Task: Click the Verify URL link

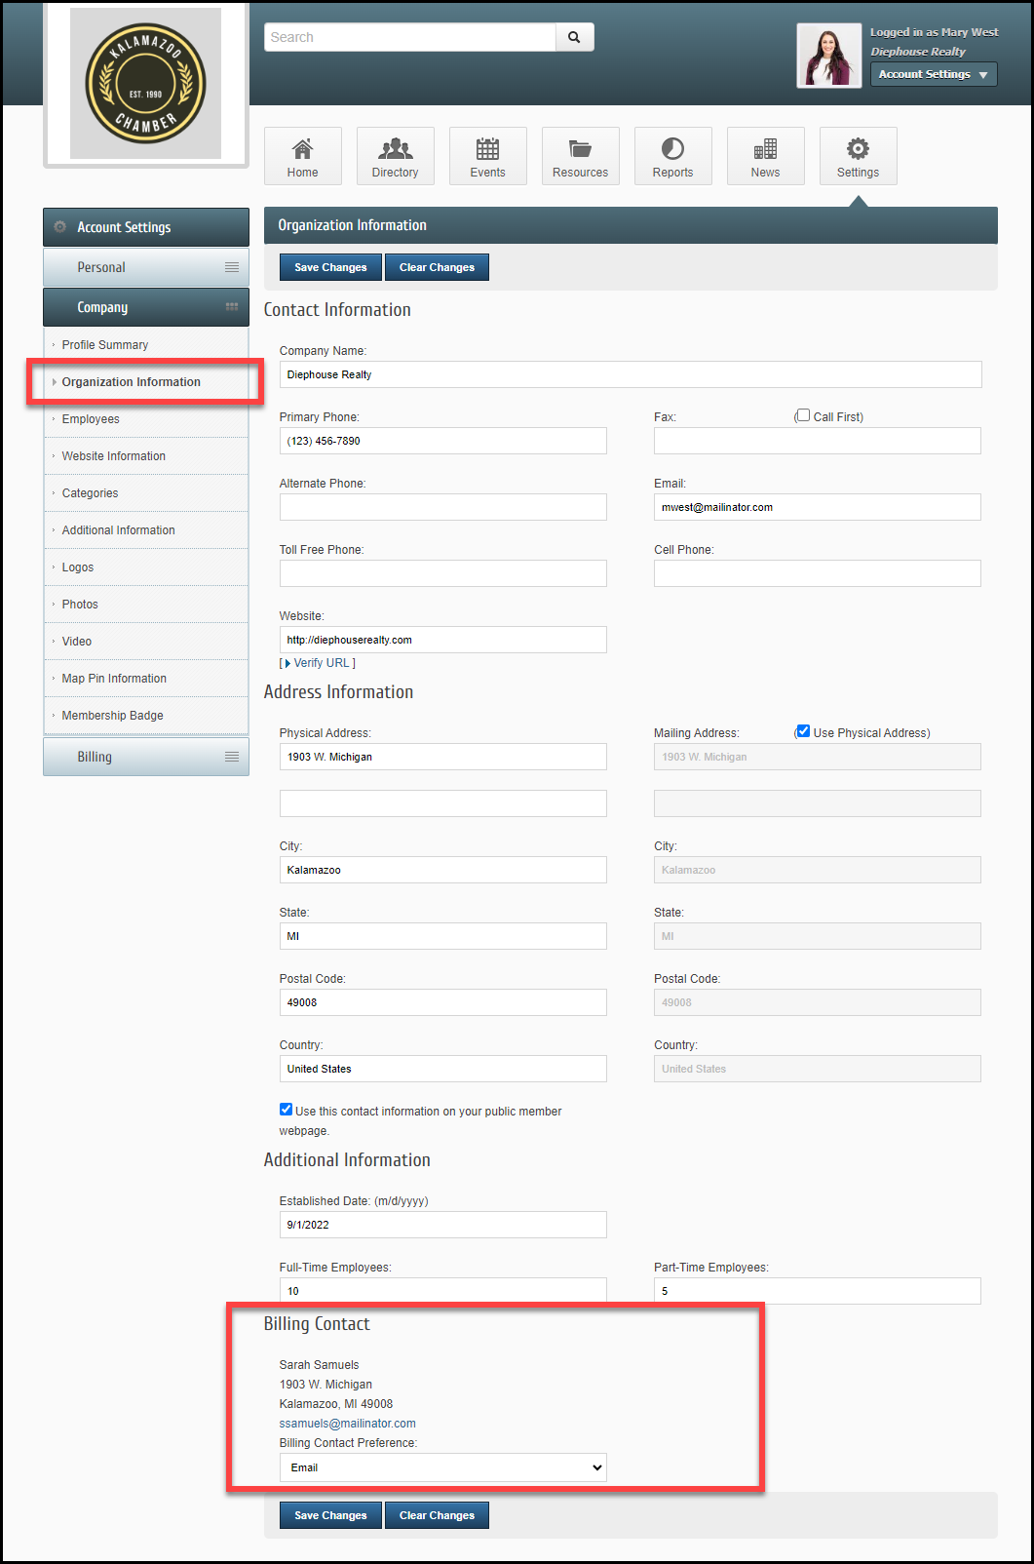Action: click(318, 663)
